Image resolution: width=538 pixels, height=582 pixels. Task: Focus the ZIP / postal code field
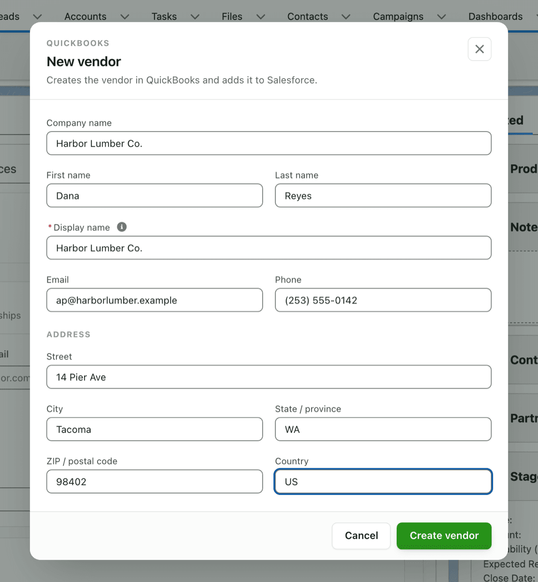pos(155,481)
